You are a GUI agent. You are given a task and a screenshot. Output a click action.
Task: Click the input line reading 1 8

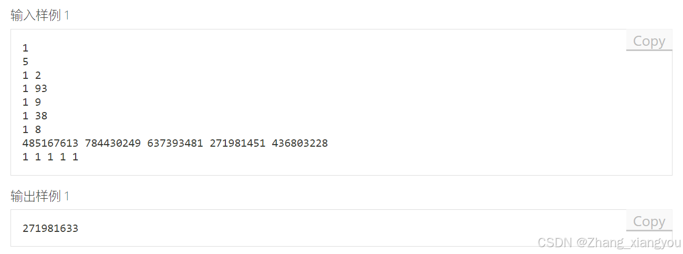coord(32,129)
